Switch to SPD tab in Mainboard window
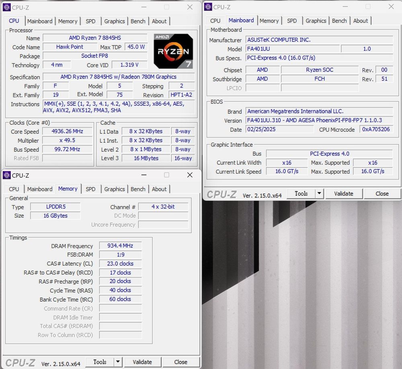 click(292, 21)
